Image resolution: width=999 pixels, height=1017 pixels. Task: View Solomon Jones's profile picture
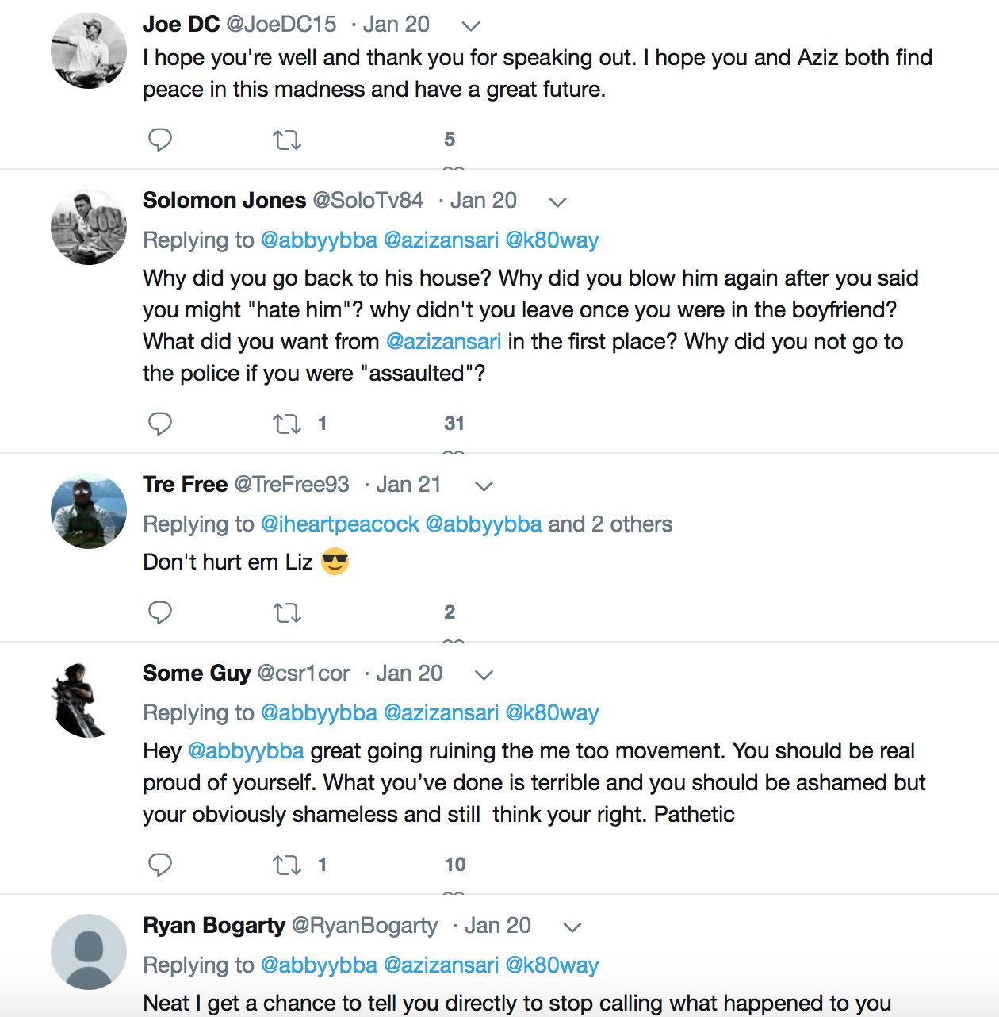pos(89,227)
